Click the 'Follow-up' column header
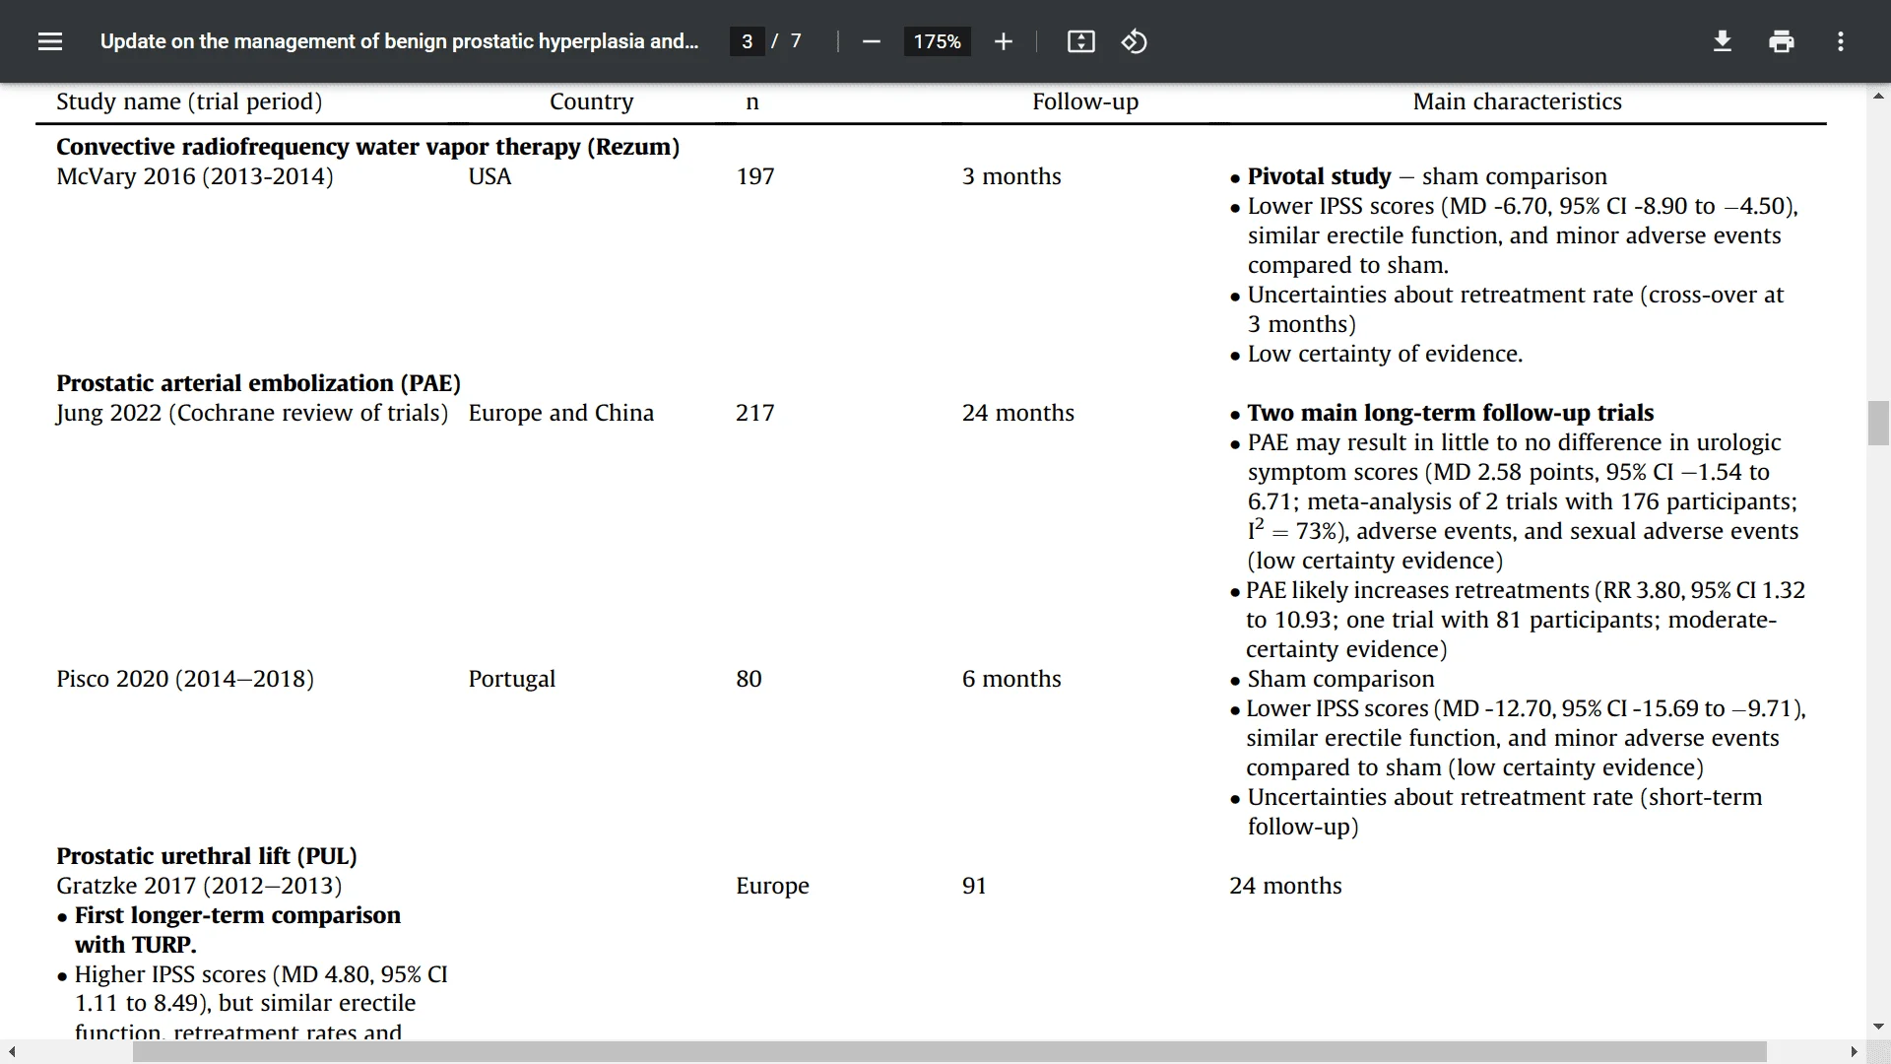Viewport: 1891px width, 1064px height. (1085, 101)
